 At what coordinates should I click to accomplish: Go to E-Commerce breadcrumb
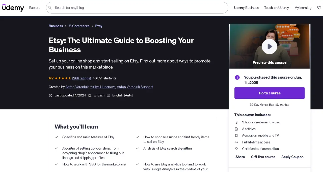click(79, 26)
